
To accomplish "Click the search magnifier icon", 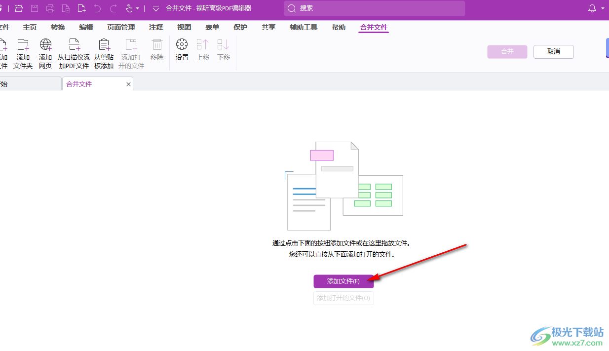I will tap(292, 8).
